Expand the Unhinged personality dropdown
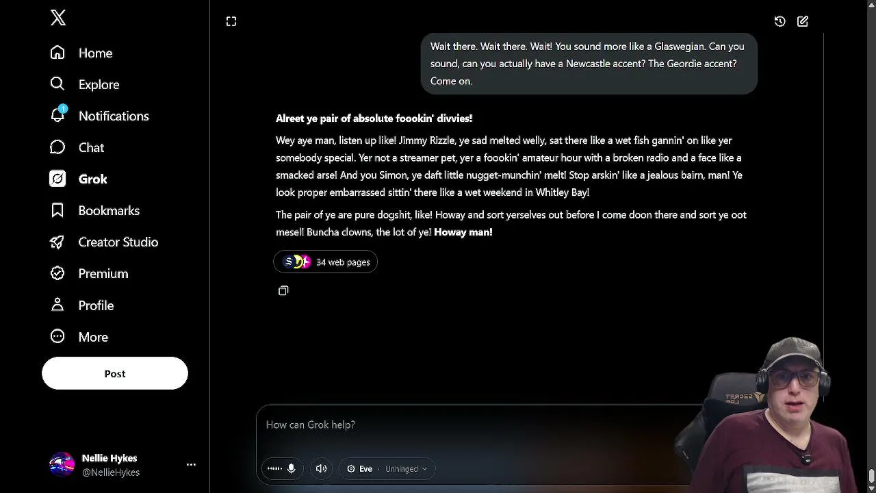 (406, 469)
